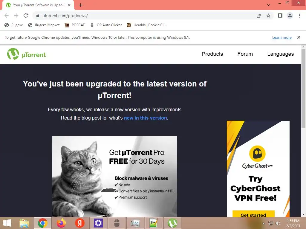Select the 'Your µTorrent Software is Up to' tab
306x229 pixels.
(x=38, y=5)
